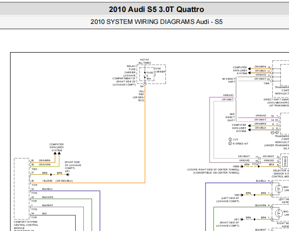Select the PRNDS selector lever symbol

[285, 161]
